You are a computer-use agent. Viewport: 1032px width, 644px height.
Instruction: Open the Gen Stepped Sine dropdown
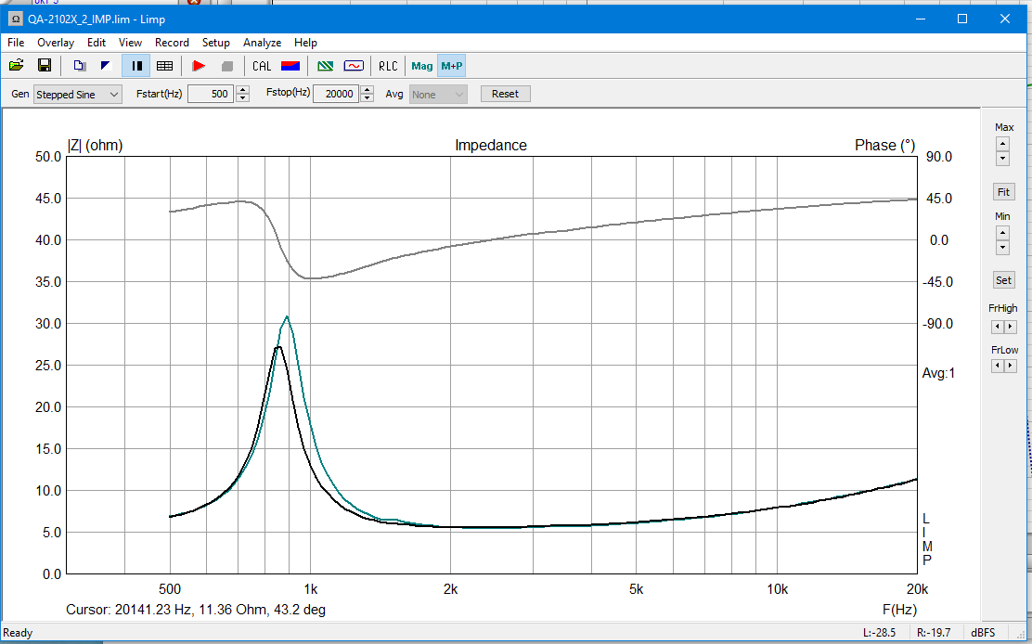click(x=78, y=95)
